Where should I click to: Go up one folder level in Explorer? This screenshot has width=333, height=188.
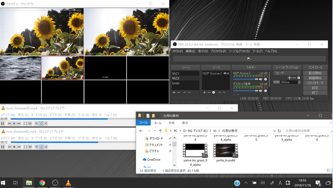pos(160,131)
